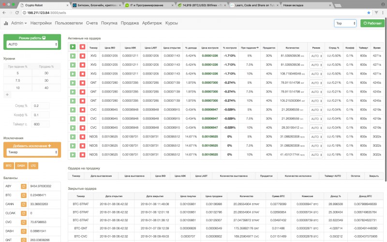This screenshot has height=242, width=387.
Task: Start the GNT order with 7.5% drop level
Action: (x=73, y=92)
